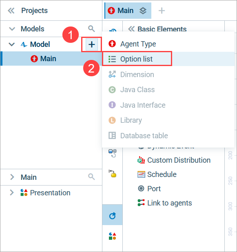The width and height of the screenshot is (237, 252).
Task: Open the Presentation palette icon in sidebar
Action: 113,236
